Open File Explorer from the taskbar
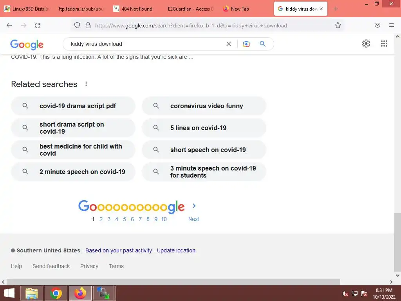401x301 pixels. click(32, 293)
